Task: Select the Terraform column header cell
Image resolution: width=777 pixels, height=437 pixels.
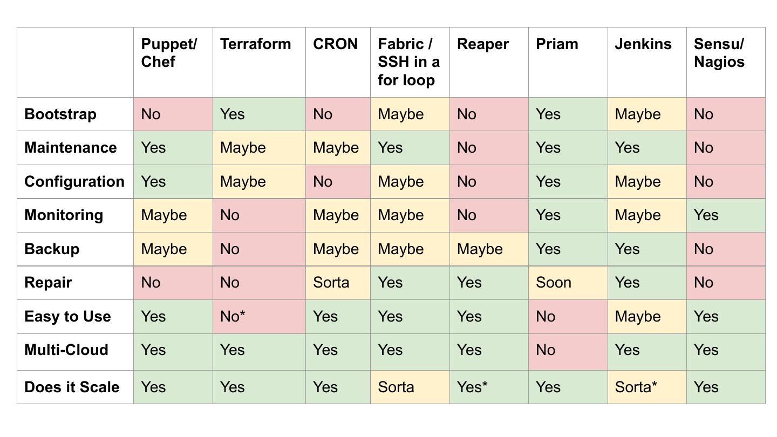Action: point(255,44)
